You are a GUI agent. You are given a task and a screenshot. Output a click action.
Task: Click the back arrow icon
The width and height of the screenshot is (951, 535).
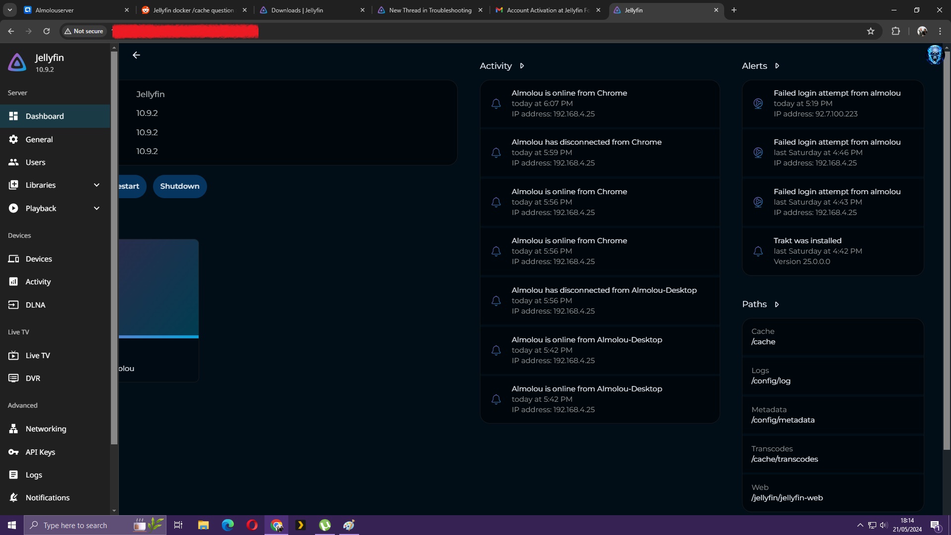(136, 55)
